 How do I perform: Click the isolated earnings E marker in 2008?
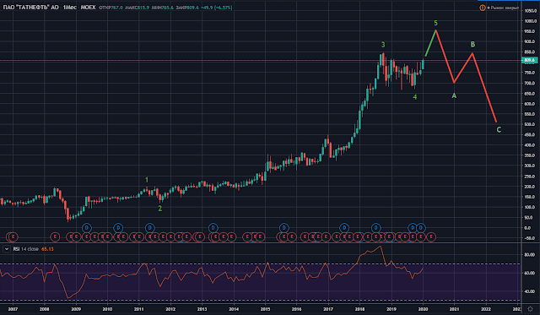(x=55, y=236)
